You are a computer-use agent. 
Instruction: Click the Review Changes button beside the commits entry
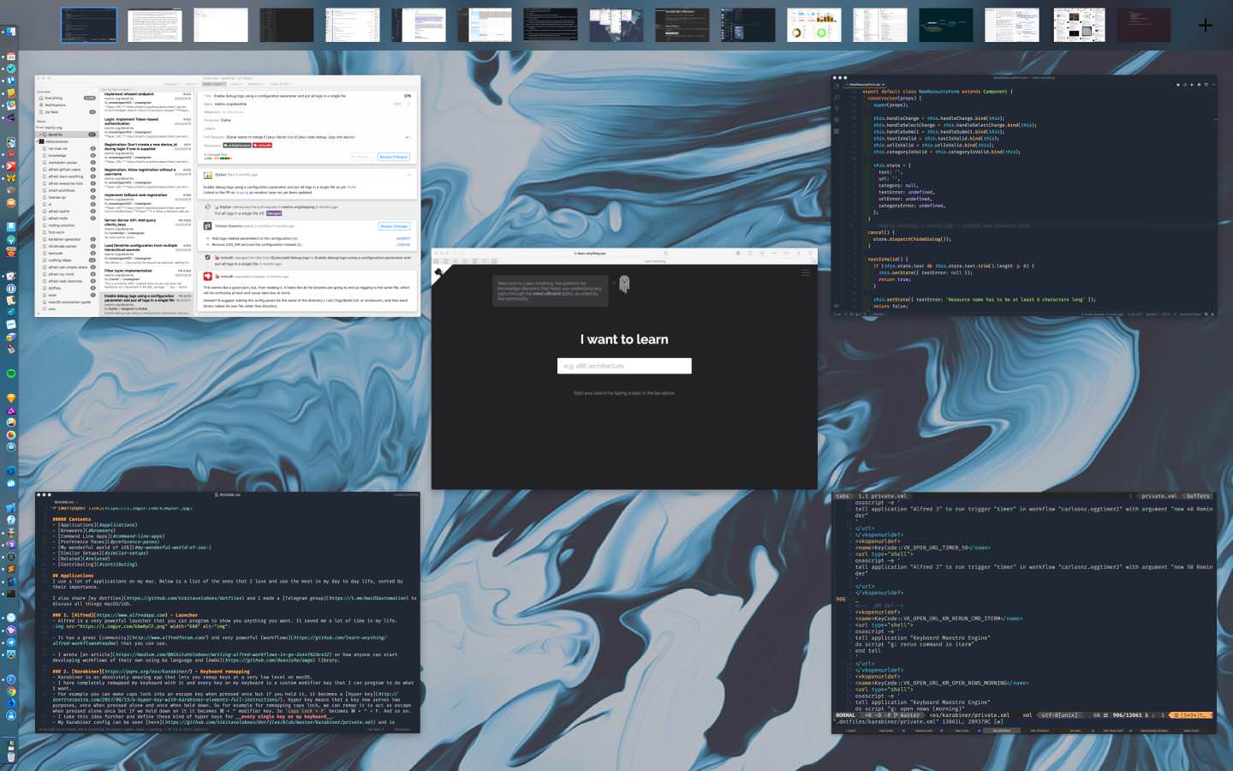pos(394,226)
